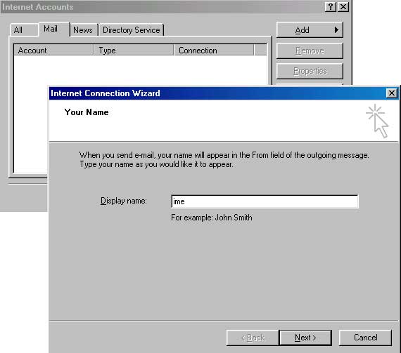401x353 pixels.
Task: Open Properties in Internet Accounts
Action: (x=310, y=71)
